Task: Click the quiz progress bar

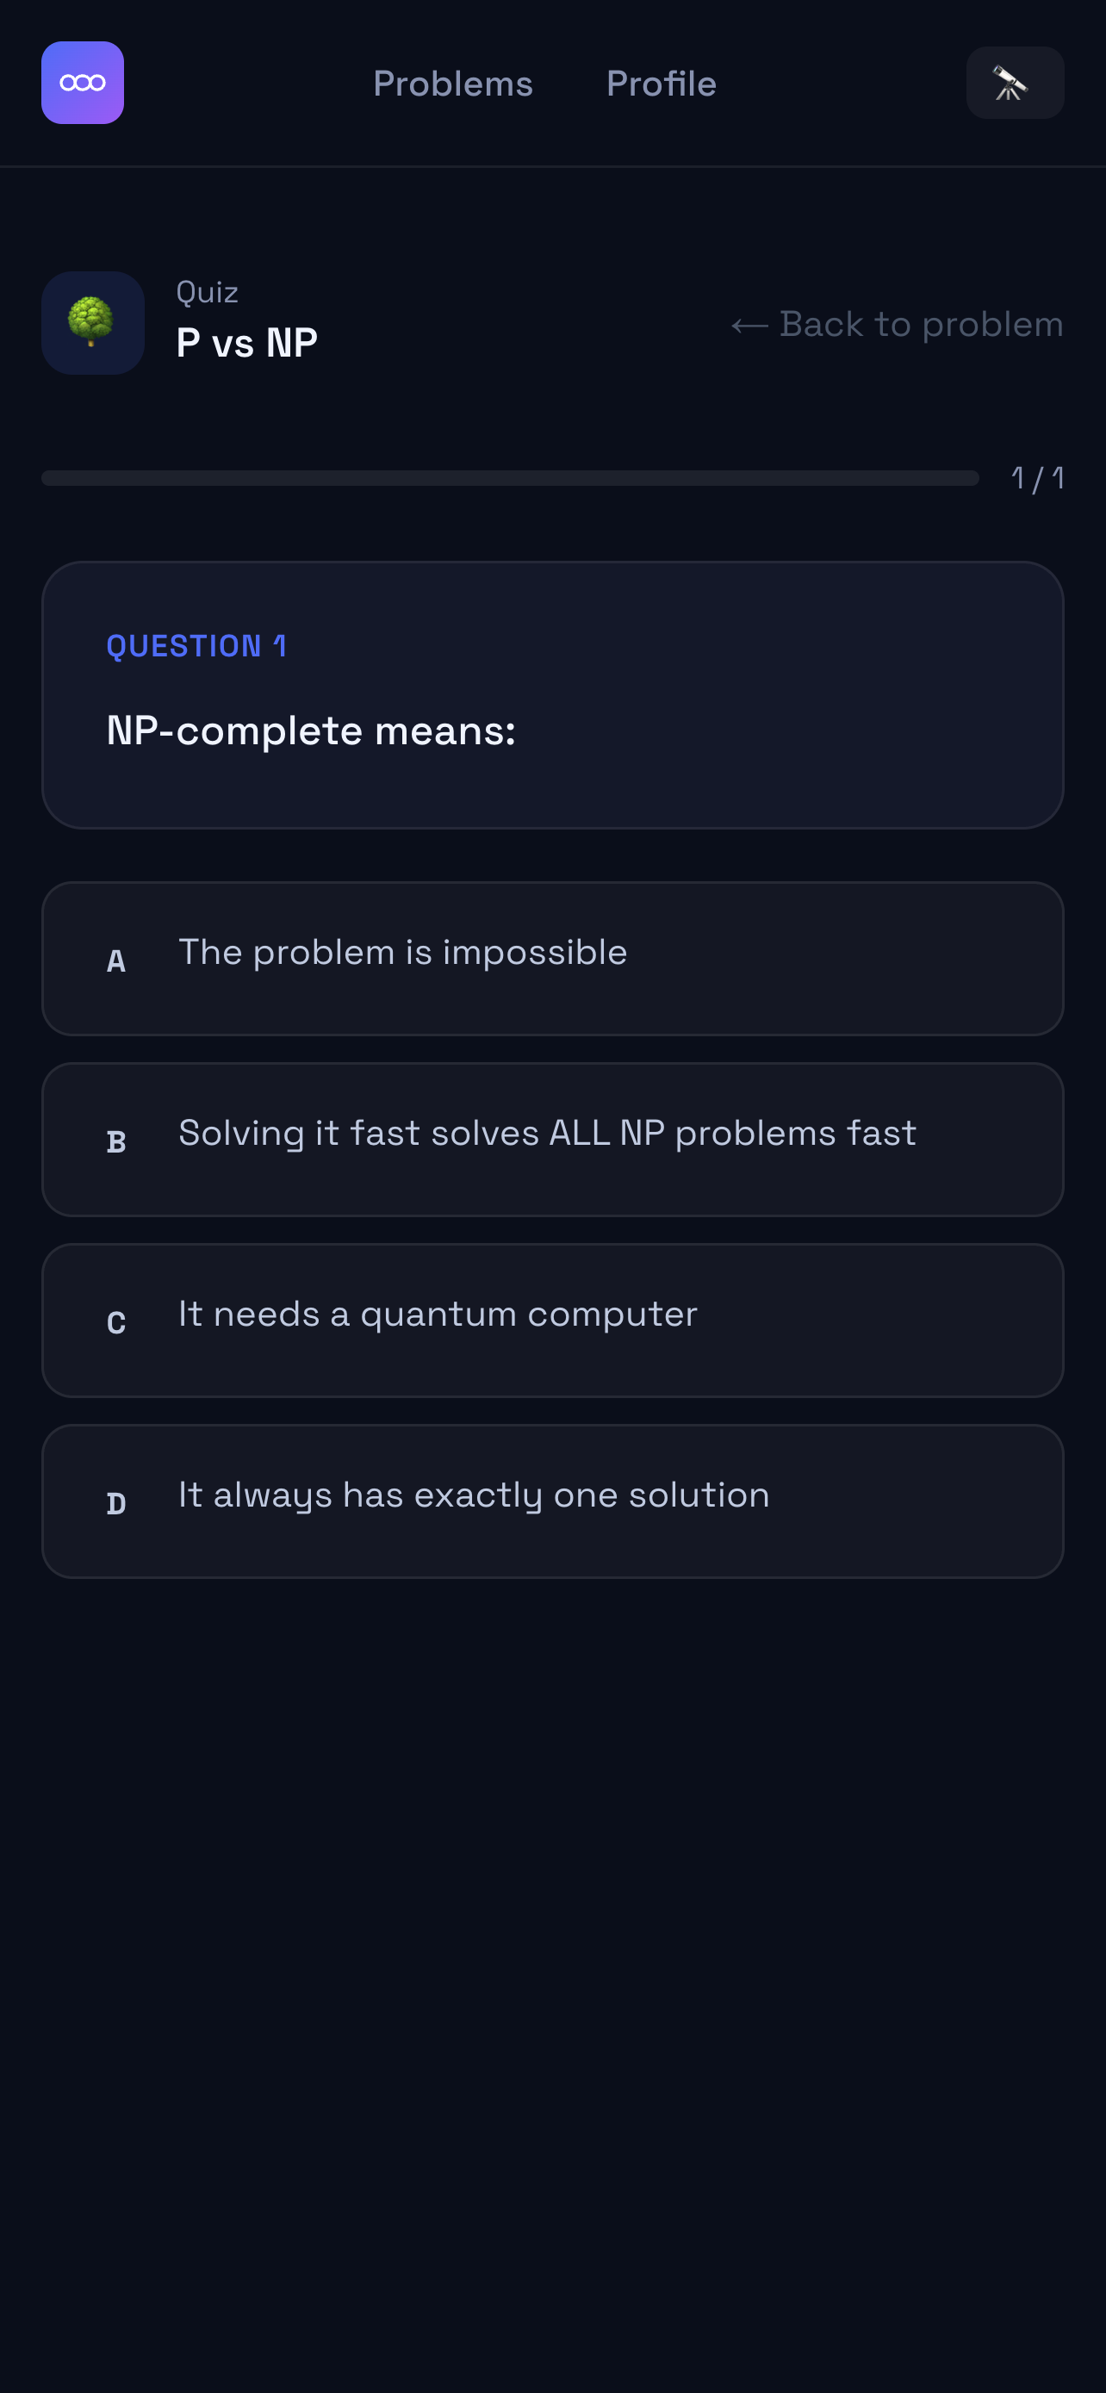Action: coord(510,479)
